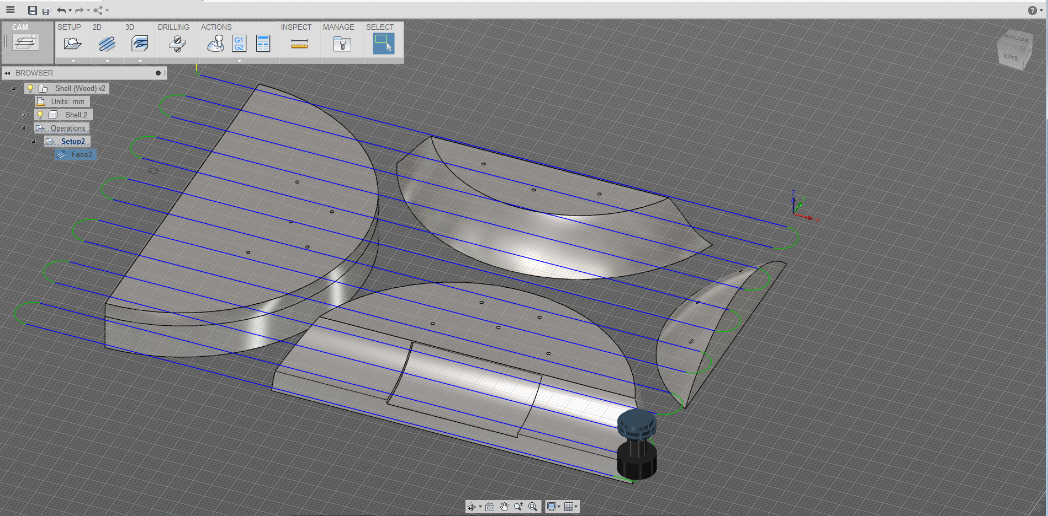This screenshot has height=516, width=1048.
Task: Collapse the BROWSER panel with double arrows
Action: tap(7, 73)
